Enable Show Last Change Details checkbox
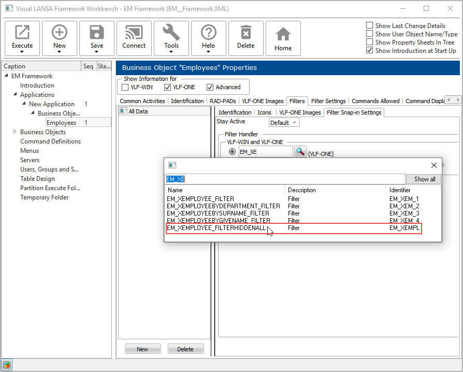463x372 pixels. coord(370,25)
